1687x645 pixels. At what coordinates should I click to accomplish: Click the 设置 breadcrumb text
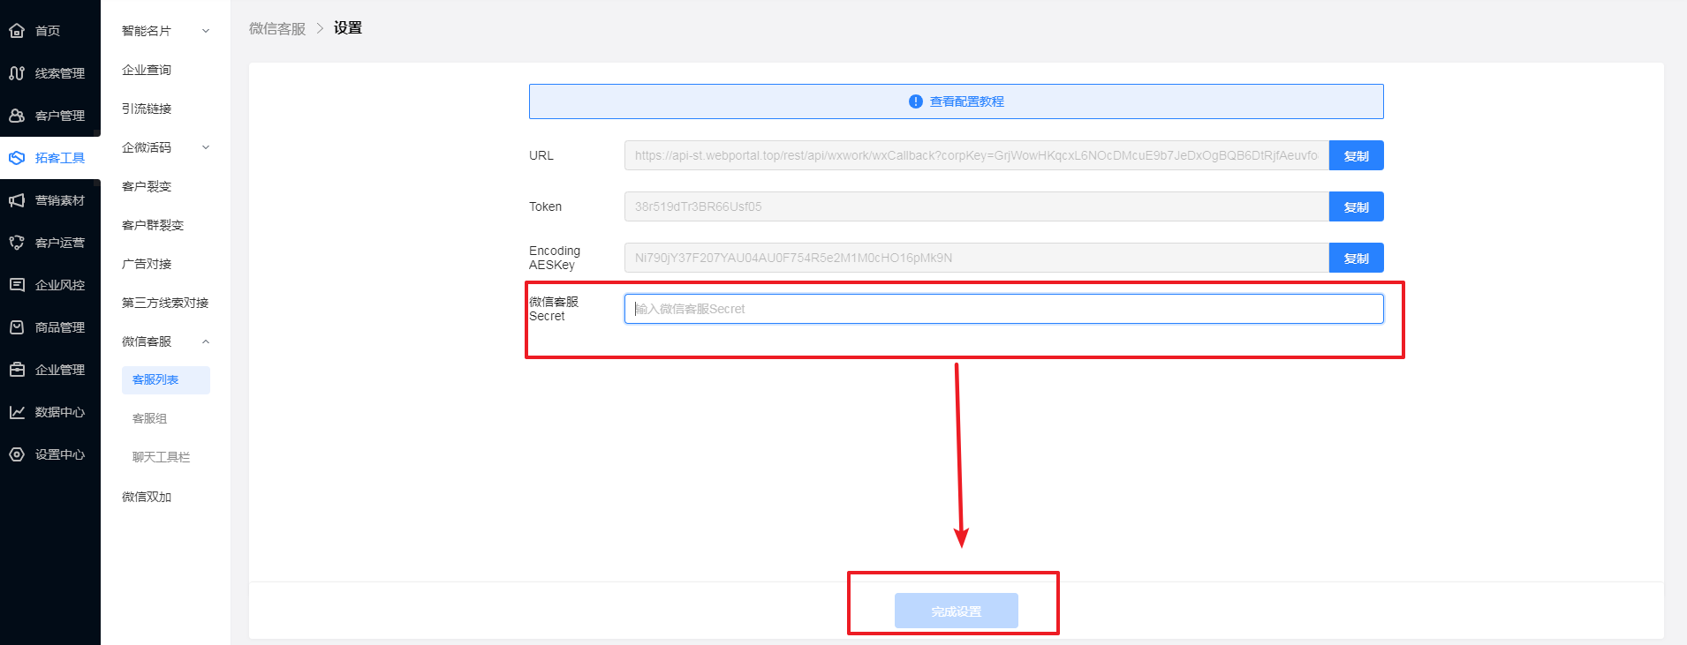[348, 28]
